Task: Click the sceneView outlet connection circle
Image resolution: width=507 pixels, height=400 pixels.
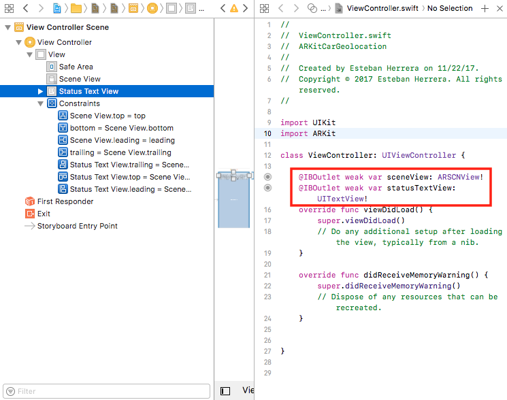Action: (x=267, y=177)
